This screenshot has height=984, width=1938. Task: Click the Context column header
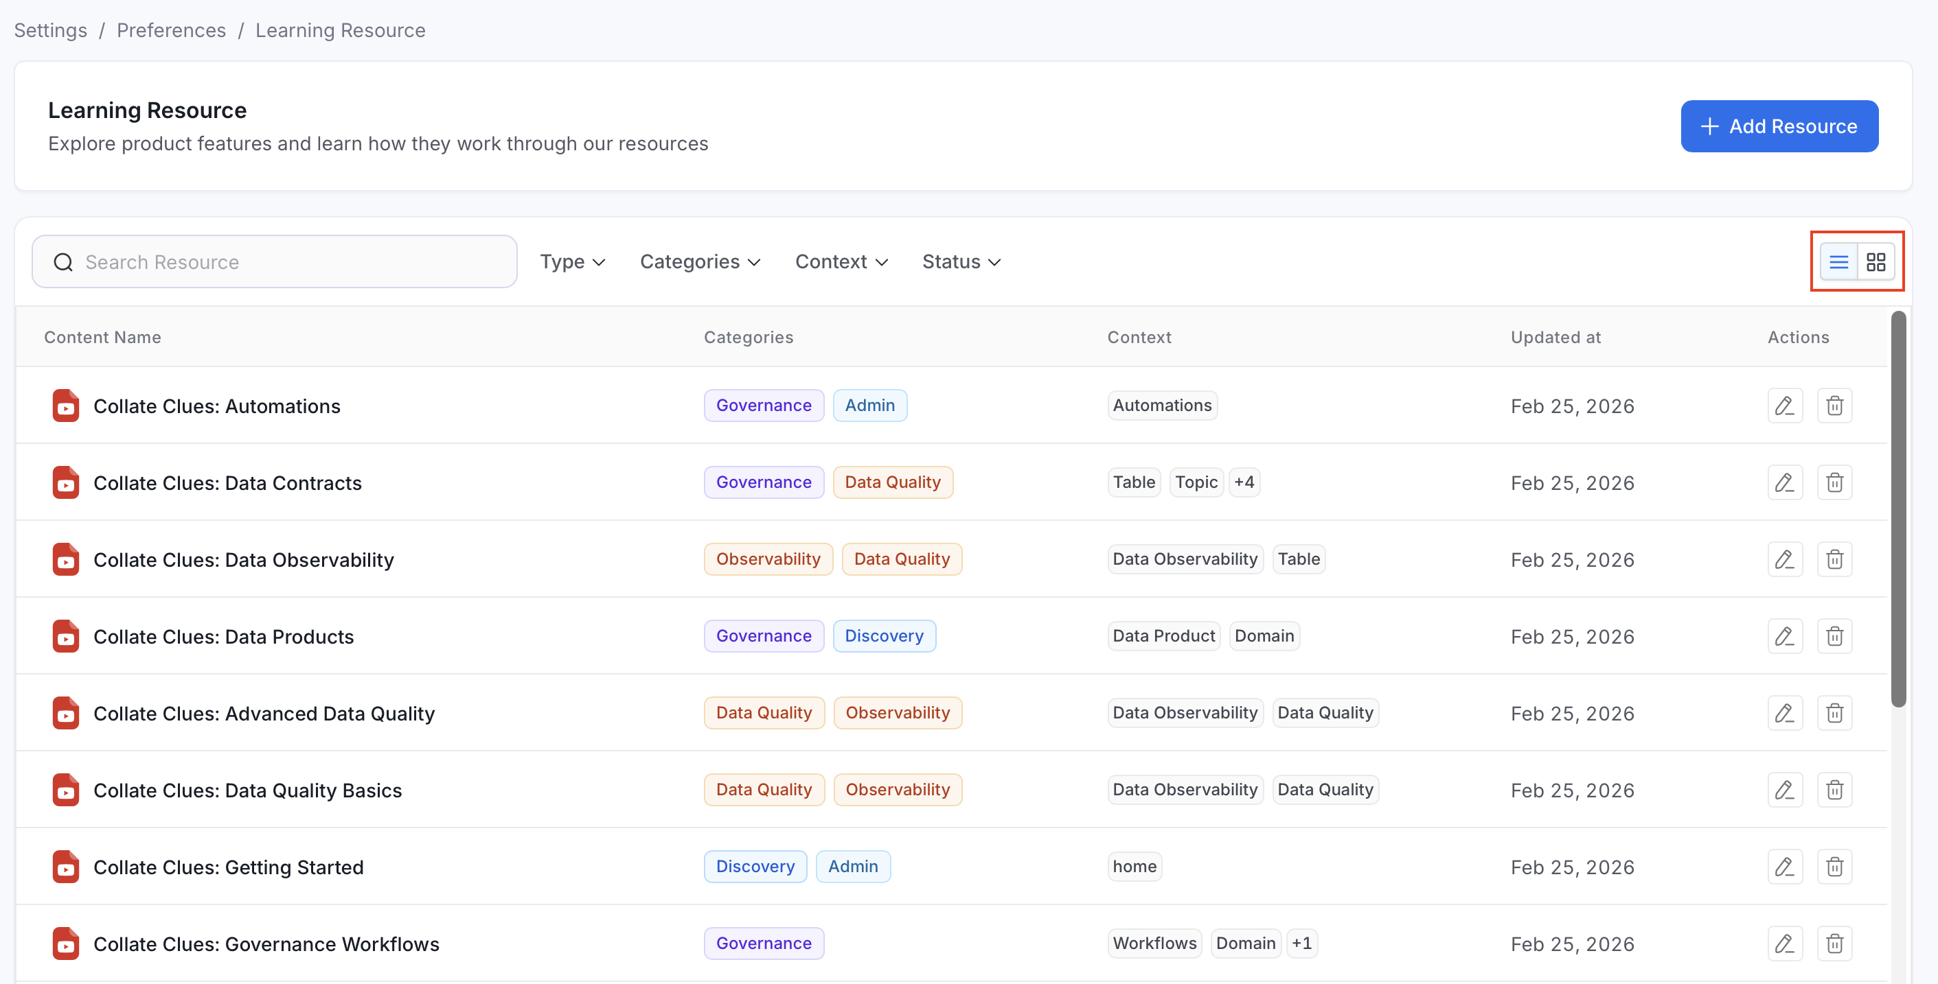point(1139,337)
